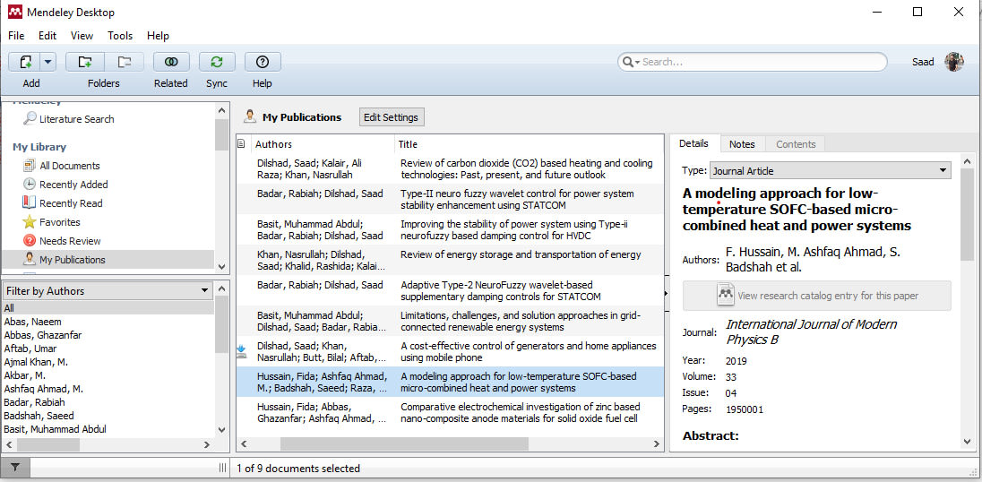Click the Edit Settings button
Viewport: 982px width, 482px height.
[392, 117]
